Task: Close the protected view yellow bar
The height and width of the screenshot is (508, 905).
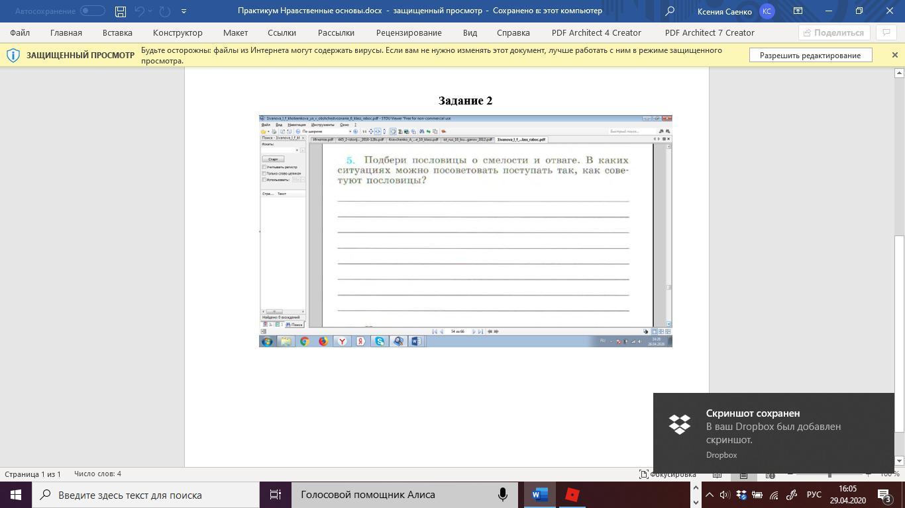Action: (894, 55)
